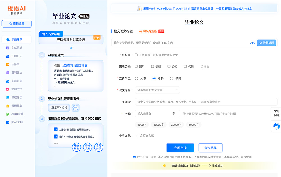The image size is (281, 177).
Task: Tick the 含英文文献 checkbox
Action: 137,135
